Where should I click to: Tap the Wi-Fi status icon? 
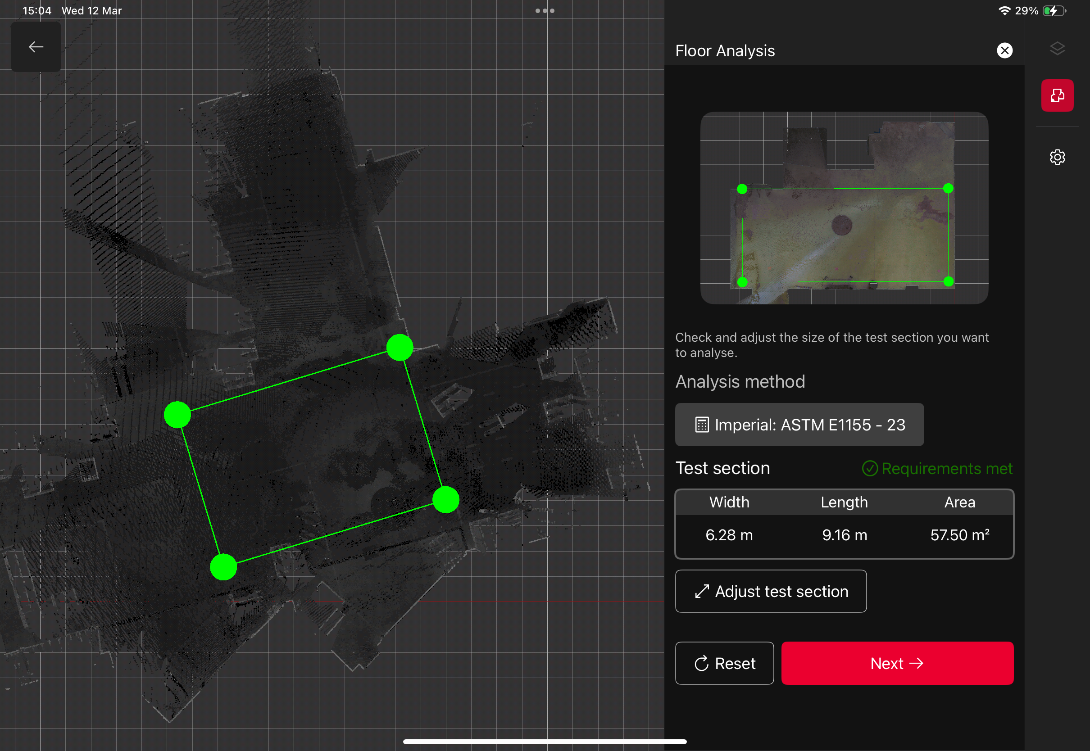tap(1004, 11)
